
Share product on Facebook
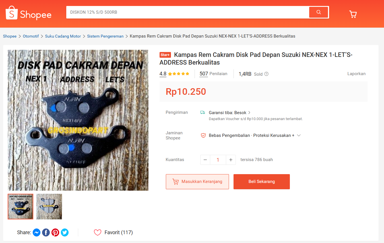[46, 232]
